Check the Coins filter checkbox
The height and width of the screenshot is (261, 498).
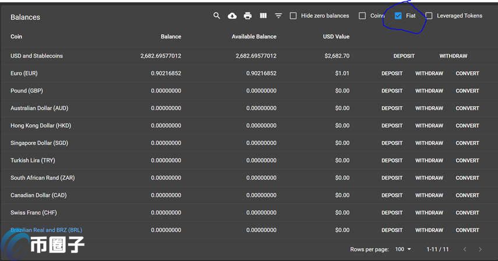362,16
